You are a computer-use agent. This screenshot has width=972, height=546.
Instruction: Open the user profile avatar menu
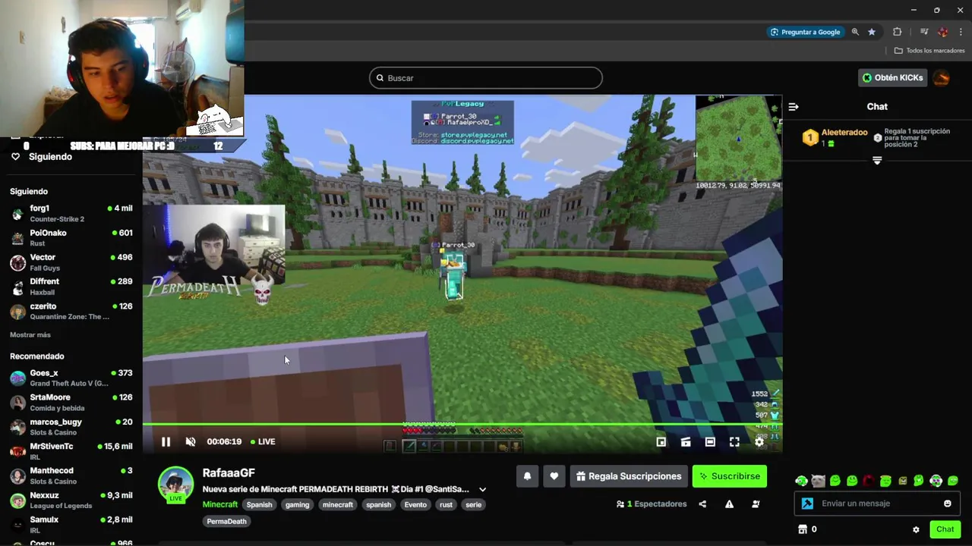point(942,77)
